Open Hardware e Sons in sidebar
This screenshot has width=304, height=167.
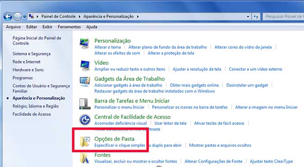point(28,70)
